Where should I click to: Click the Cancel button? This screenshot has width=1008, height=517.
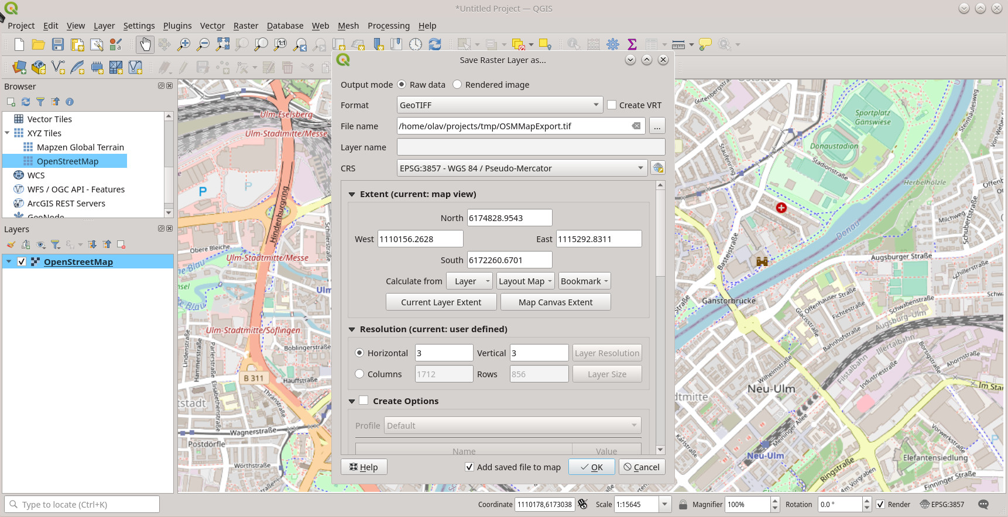(x=642, y=467)
